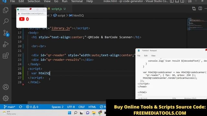The width and height of the screenshot is (207, 116).
Task: Click line number 26 in gutter
Action: (19, 73)
